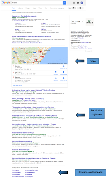Open the Mujer sitelink
The height and width of the screenshot is (178, 108).
point(17,29)
